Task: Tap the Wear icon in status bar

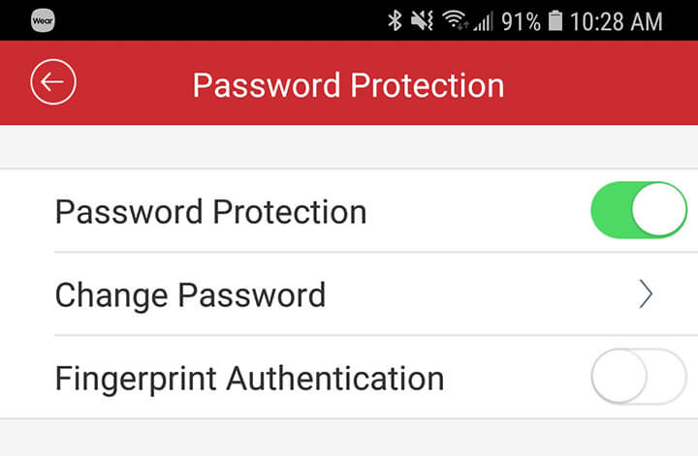Action: tap(43, 21)
